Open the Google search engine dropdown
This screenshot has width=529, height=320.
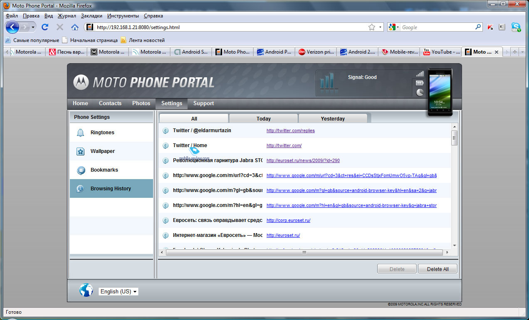(x=393, y=27)
